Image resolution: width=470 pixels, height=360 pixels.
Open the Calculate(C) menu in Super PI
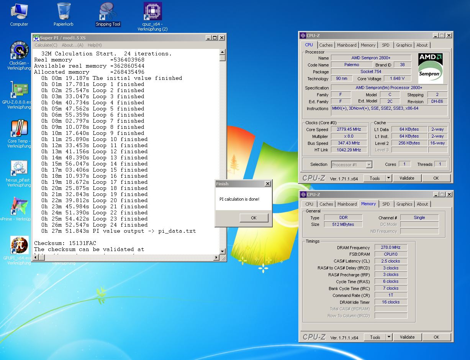click(x=46, y=45)
